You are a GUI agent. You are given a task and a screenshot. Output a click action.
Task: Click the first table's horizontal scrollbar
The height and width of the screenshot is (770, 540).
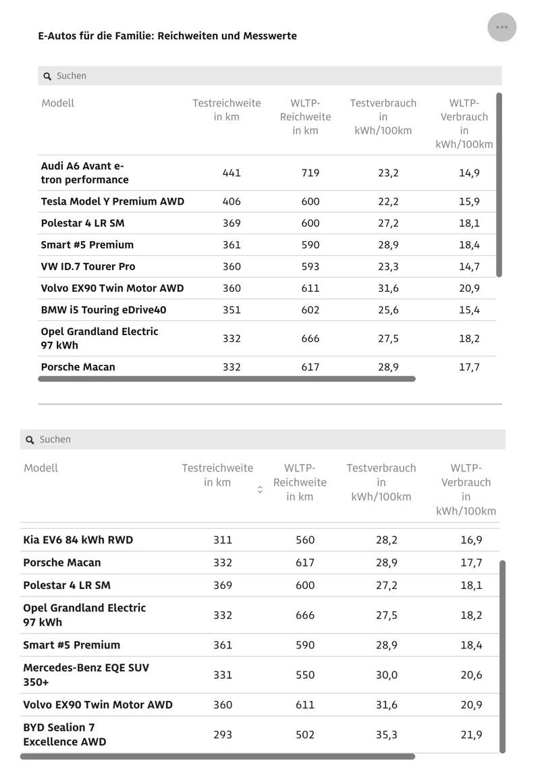click(226, 379)
